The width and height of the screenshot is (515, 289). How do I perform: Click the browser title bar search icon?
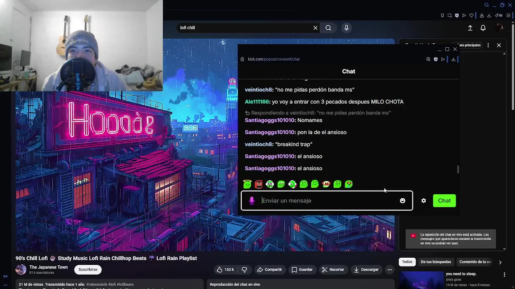click(486, 5)
